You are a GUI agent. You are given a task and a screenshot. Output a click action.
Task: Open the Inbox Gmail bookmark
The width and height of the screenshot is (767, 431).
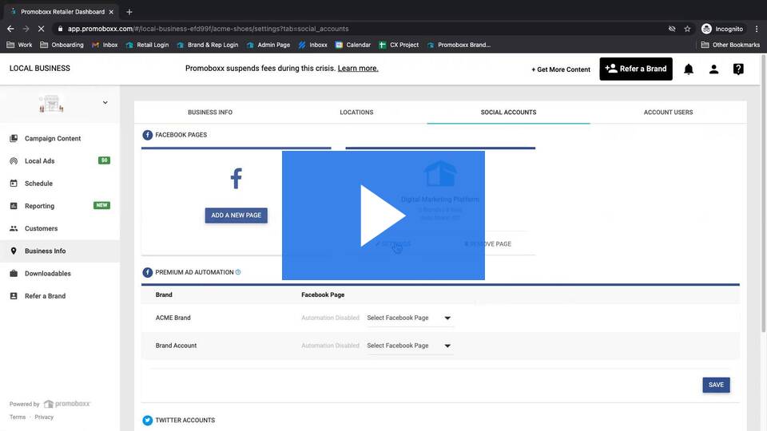(x=105, y=45)
